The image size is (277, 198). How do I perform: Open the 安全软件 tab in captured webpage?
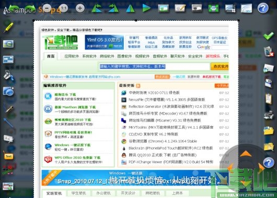click(195, 56)
